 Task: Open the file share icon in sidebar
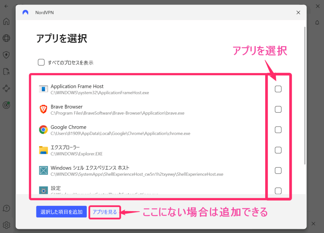pos(6,72)
